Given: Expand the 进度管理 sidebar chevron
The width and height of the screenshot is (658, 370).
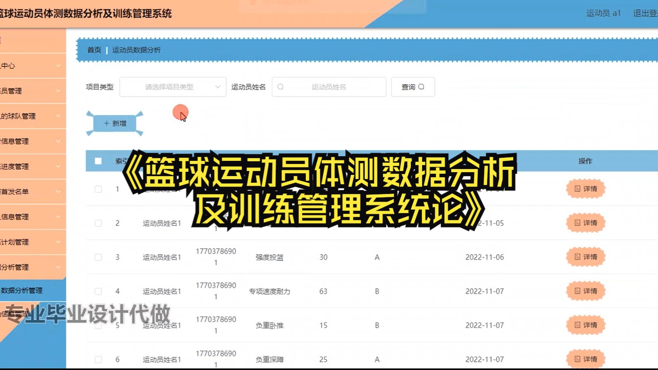Looking at the screenshot, I should point(58,166).
